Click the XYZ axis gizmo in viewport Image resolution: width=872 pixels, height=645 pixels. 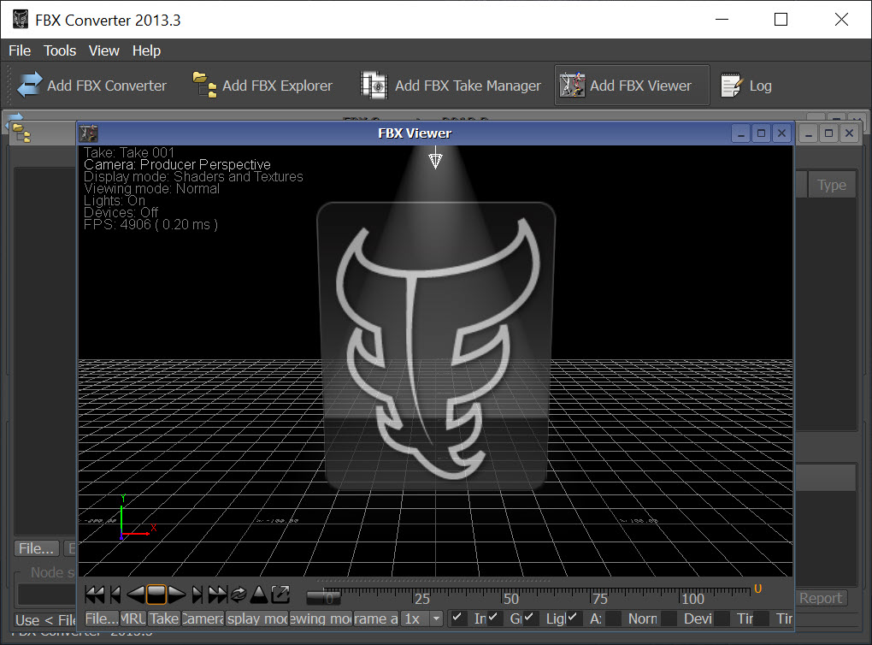136,518
